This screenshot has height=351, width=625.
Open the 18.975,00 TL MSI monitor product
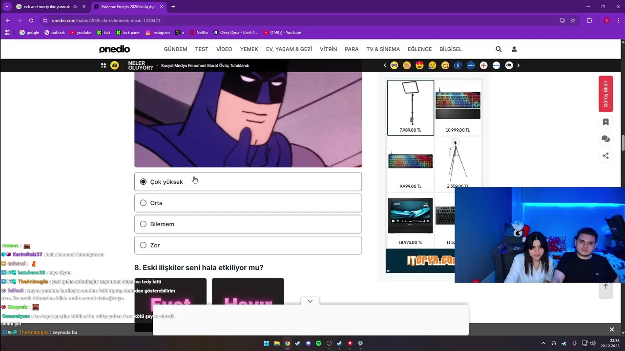click(410, 219)
